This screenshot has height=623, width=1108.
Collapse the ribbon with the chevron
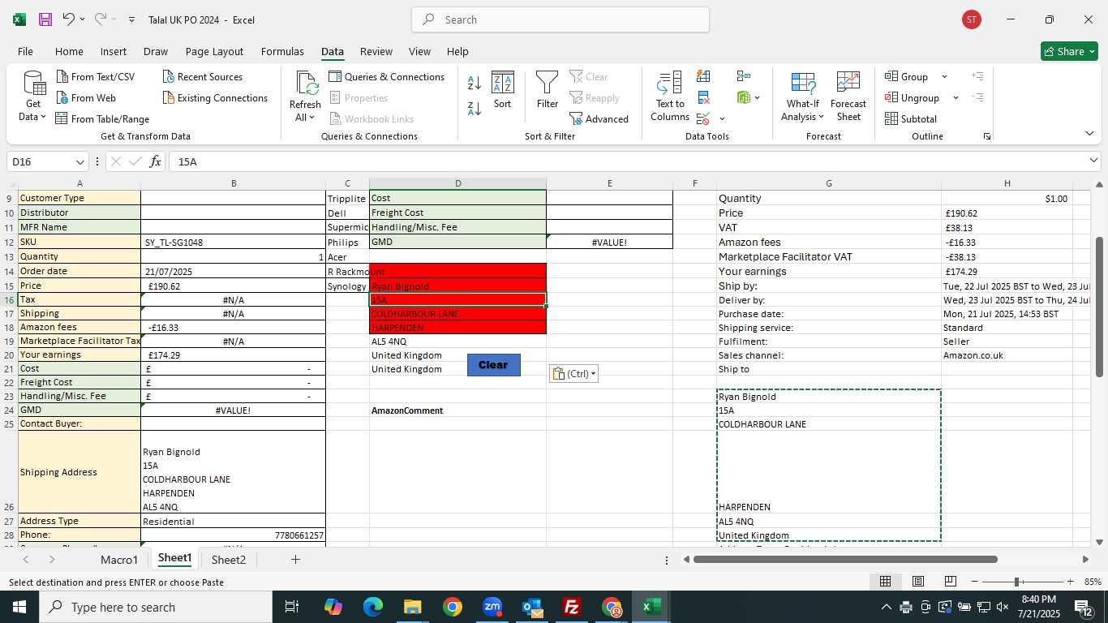(x=1089, y=134)
